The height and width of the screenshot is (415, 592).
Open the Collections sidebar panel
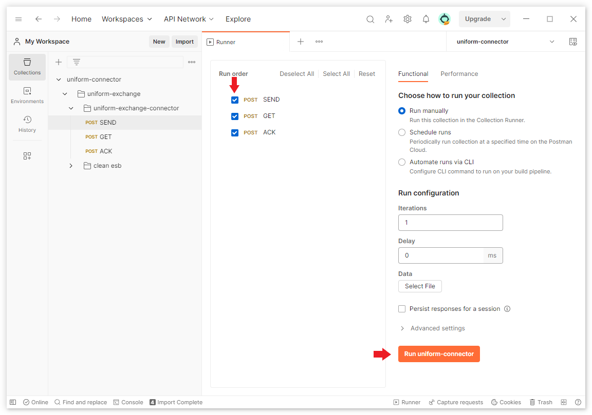[x=27, y=67]
